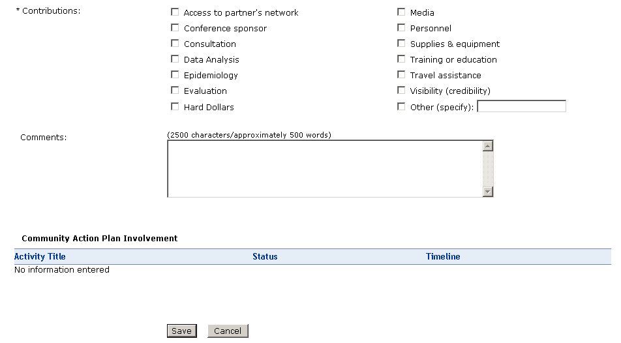Enable the Travel assistance checkbox
Image resolution: width=621 pixels, height=343 pixels.
pyautogui.click(x=401, y=75)
